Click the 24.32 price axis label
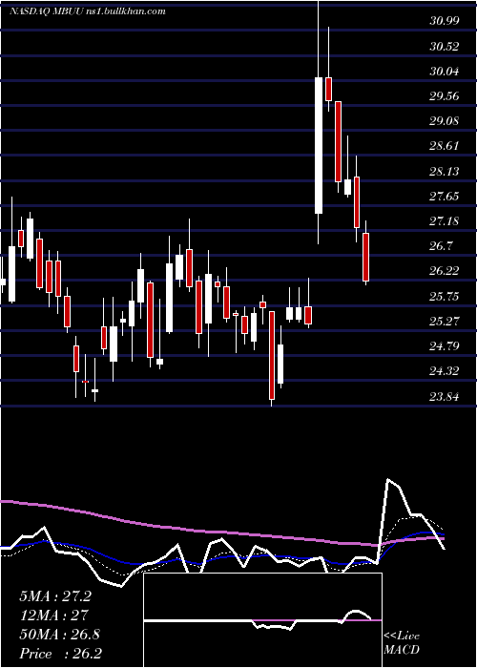This screenshot has width=477, height=668. point(445,371)
